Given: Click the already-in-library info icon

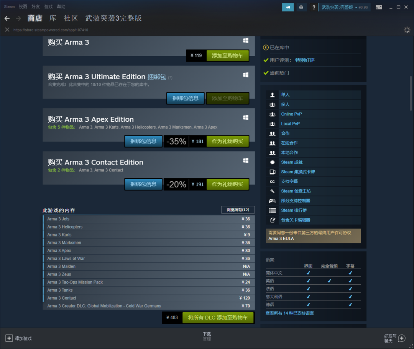Looking at the screenshot, I should point(266,47).
